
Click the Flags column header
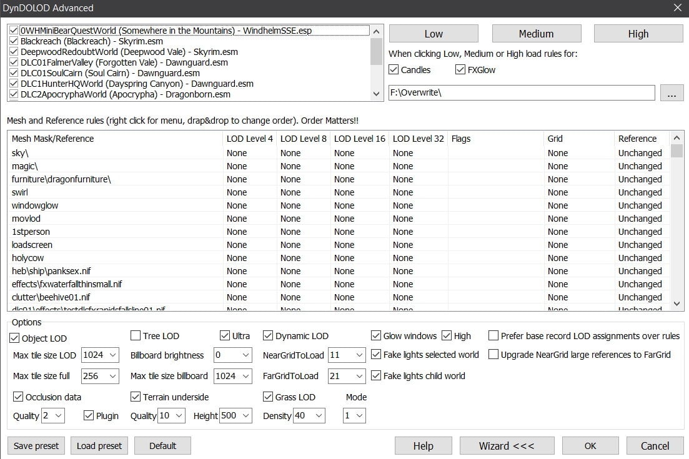coord(495,139)
